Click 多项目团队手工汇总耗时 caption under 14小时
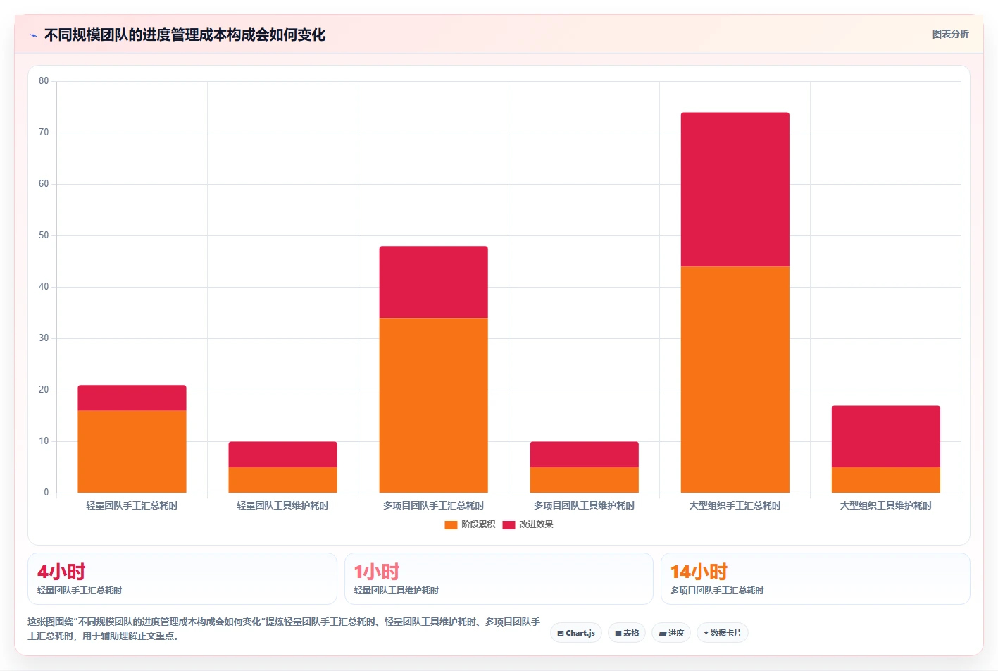The height and width of the screenshot is (671, 998). pyautogui.click(x=717, y=591)
